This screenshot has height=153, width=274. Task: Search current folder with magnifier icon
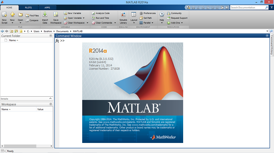[x=271, y=31]
